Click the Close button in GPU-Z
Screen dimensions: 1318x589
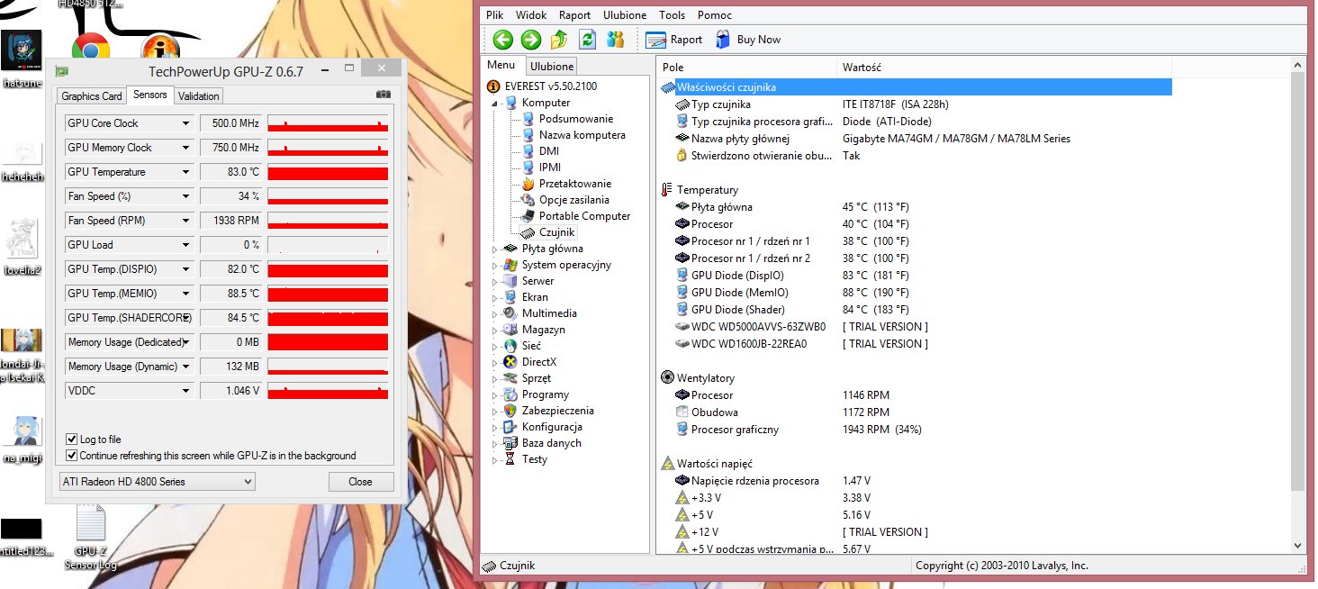point(361,482)
